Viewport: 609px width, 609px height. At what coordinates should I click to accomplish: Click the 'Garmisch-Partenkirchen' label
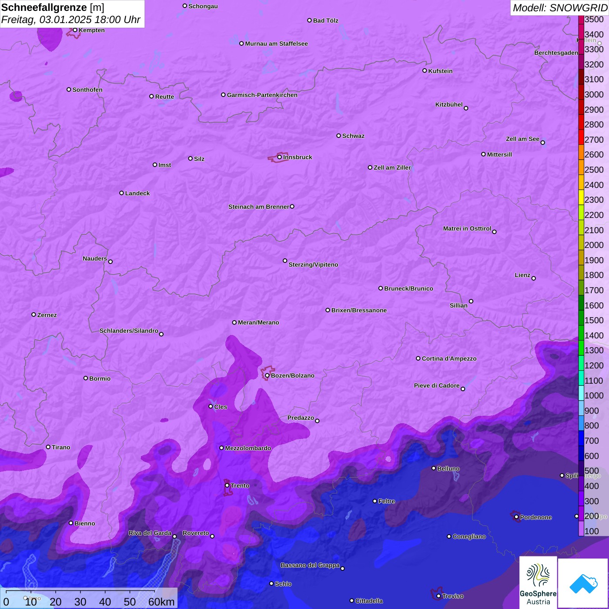262,95
